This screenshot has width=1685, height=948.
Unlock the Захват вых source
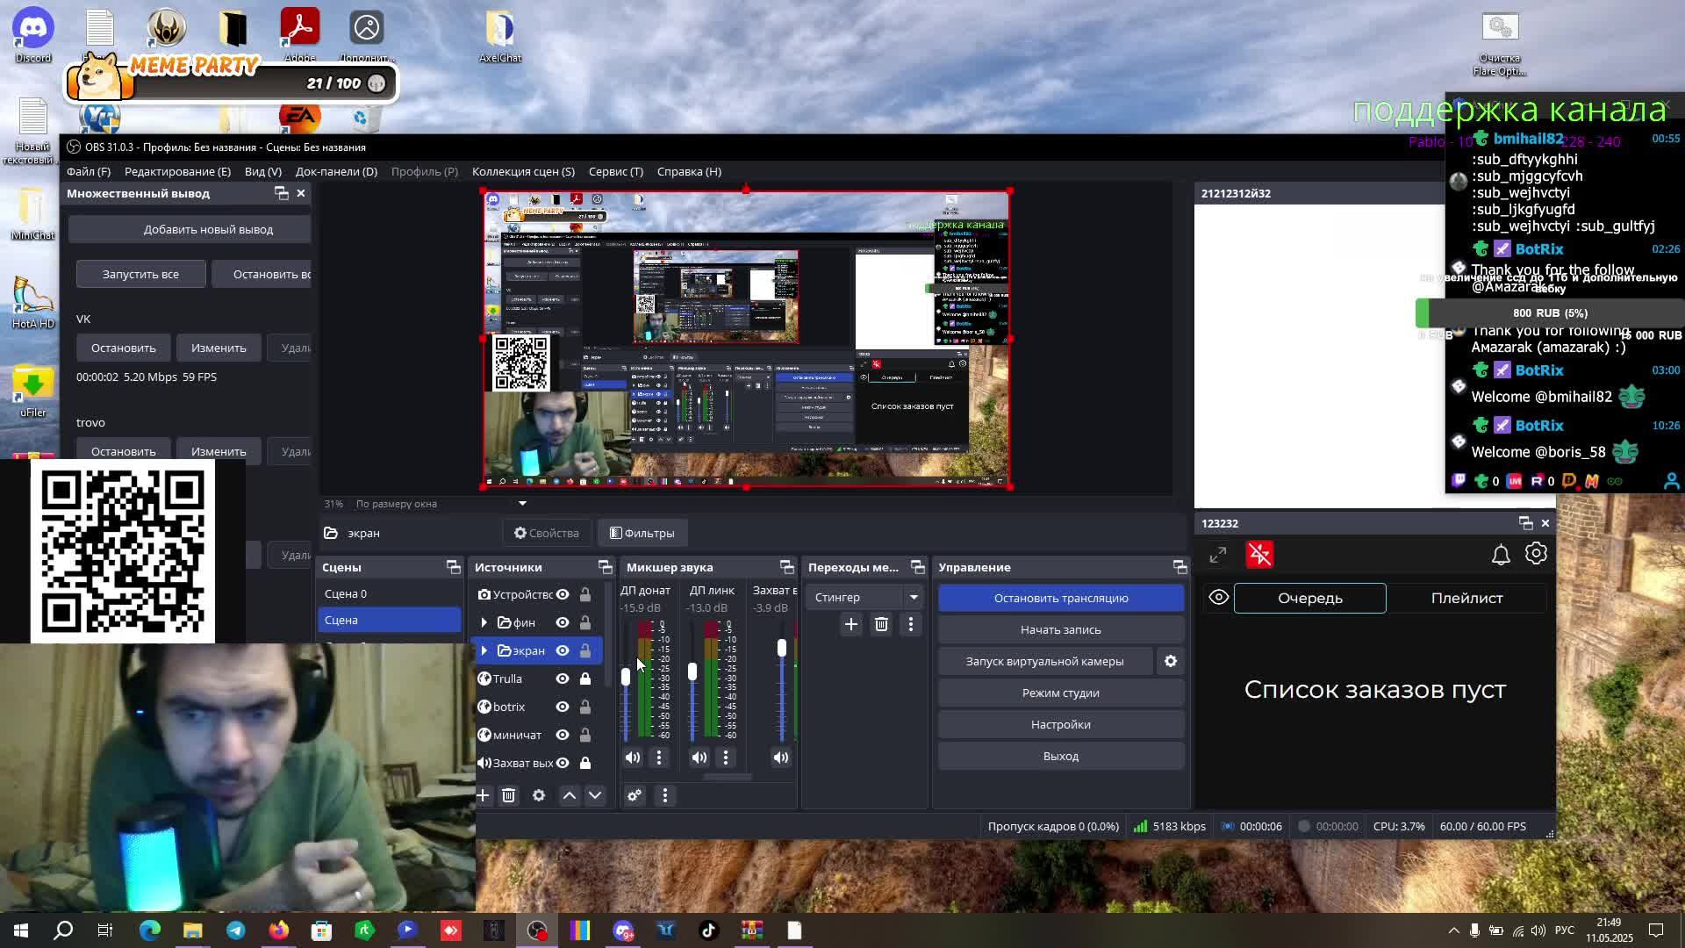coord(585,763)
